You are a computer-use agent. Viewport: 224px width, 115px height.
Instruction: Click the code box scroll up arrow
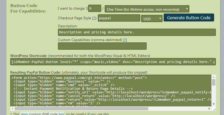[214, 77]
